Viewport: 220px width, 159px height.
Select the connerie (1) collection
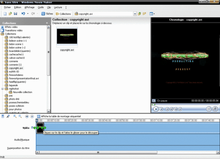click(x=15, y=65)
